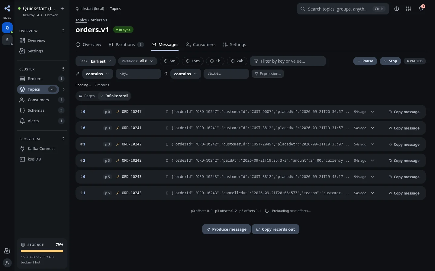Select the Q environment avatar
Screen dimensions: 435x271
7,28
